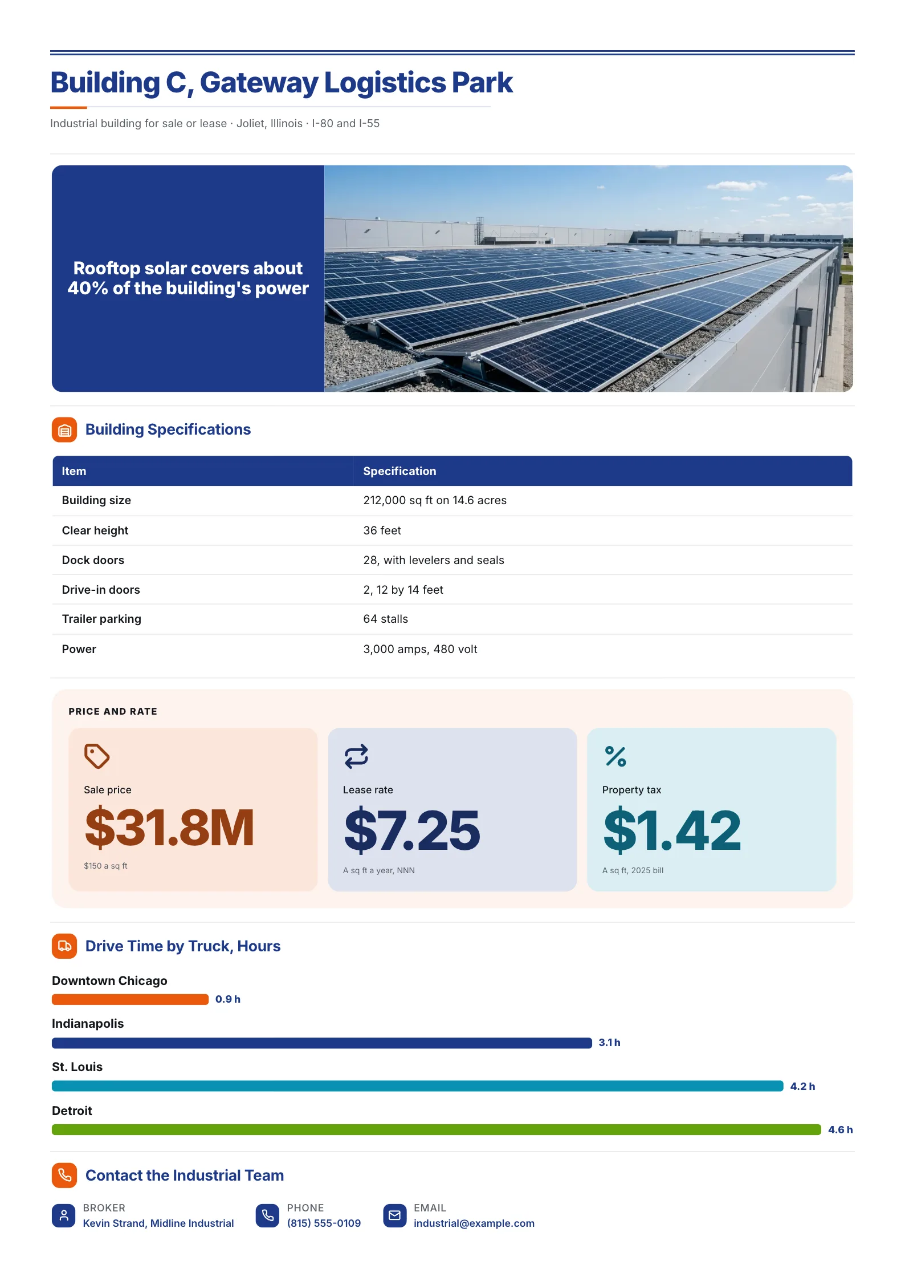Select the 'Dock doors' row label
This screenshot has width=905, height=1281.
(93, 560)
